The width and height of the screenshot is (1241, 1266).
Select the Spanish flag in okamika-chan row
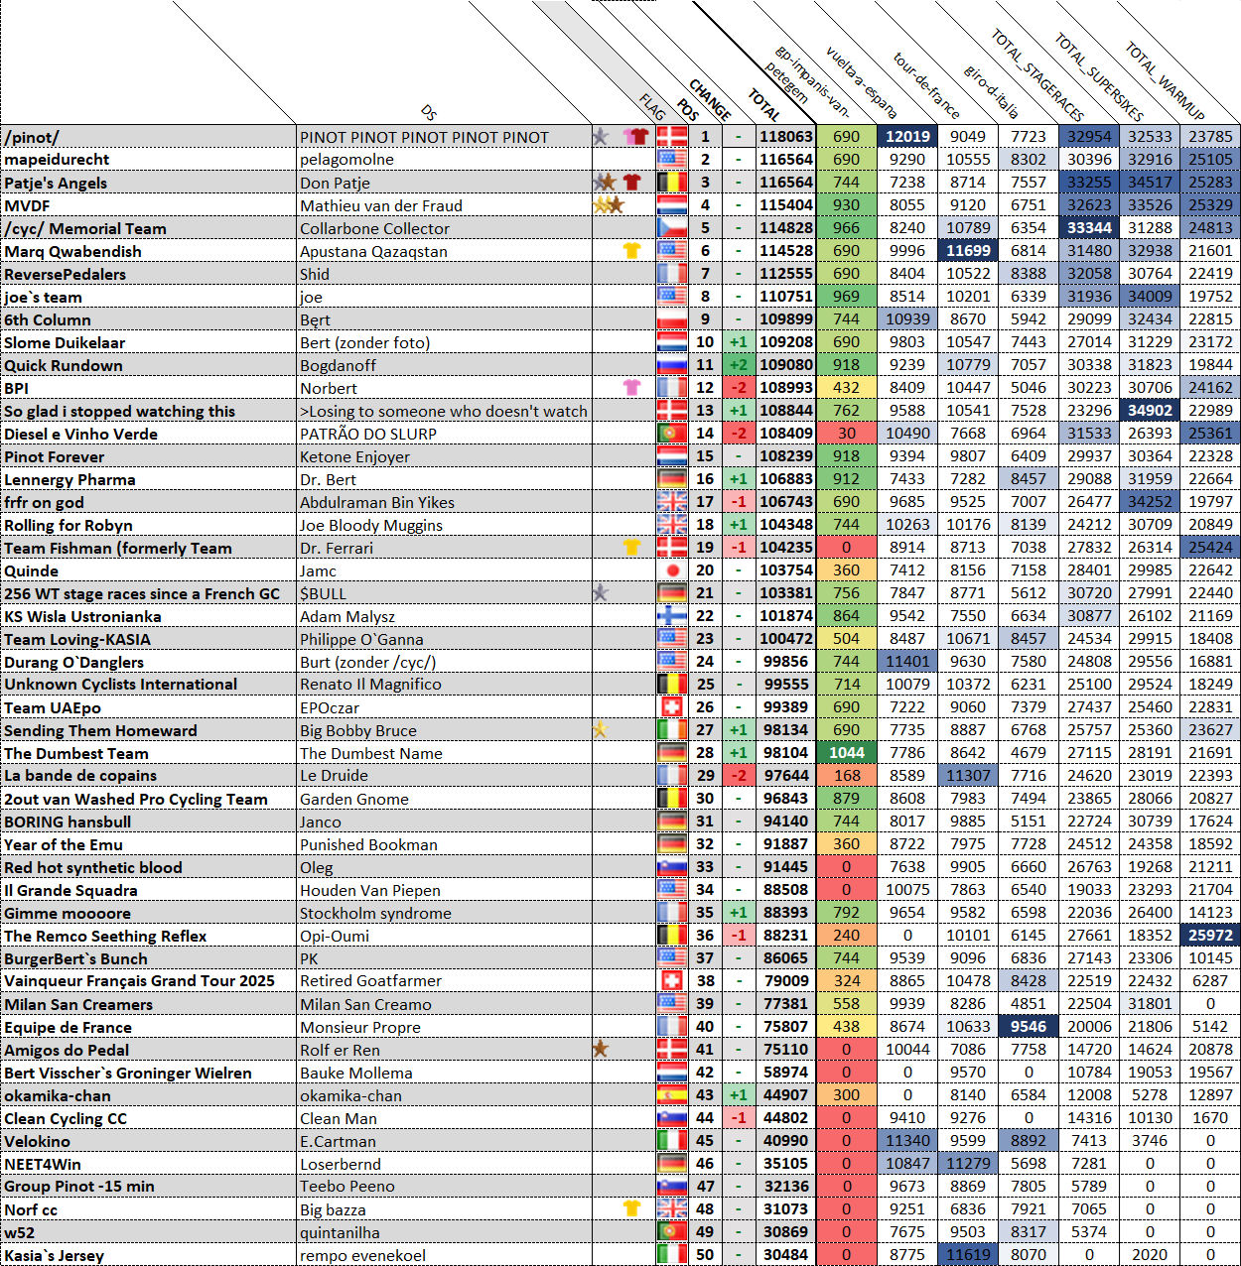[x=672, y=1094]
